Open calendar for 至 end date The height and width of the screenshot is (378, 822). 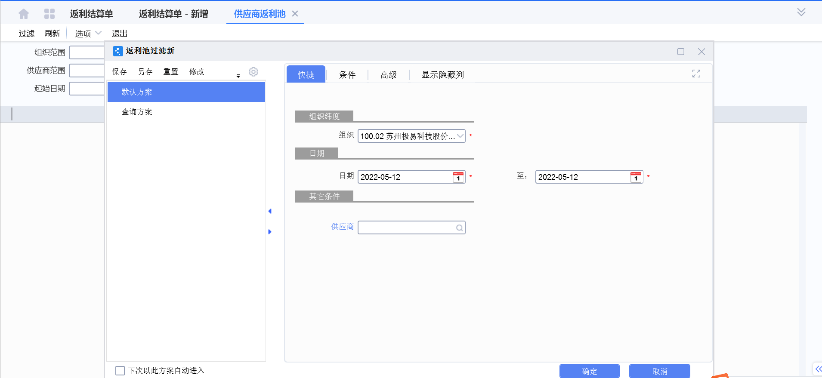pyautogui.click(x=636, y=177)
